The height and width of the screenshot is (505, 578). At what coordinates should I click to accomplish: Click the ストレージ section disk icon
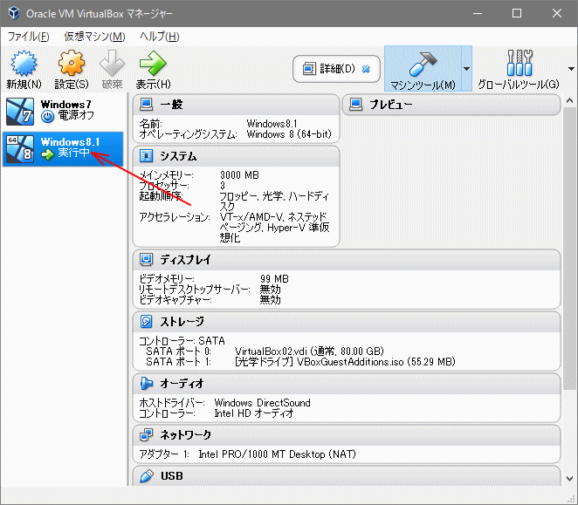click(x=147, y=322)
